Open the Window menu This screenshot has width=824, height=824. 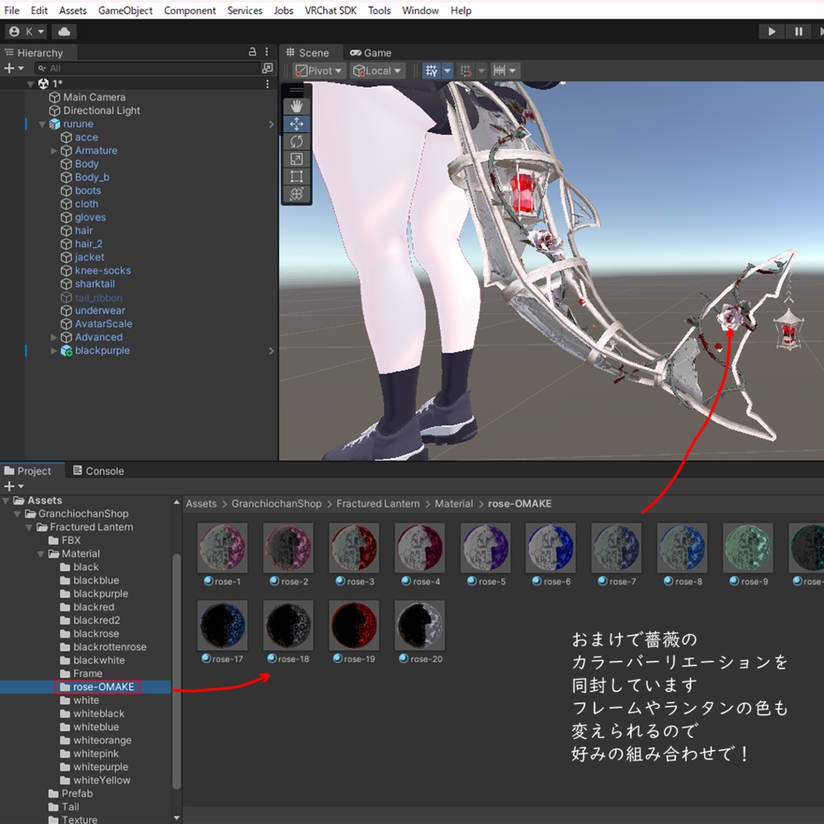(420, 10)
